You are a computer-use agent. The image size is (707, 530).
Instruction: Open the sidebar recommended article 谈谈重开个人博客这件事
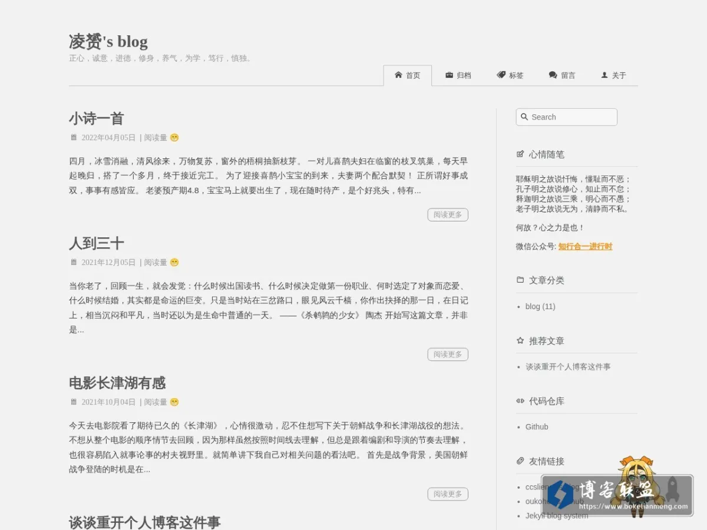[568, 366]
